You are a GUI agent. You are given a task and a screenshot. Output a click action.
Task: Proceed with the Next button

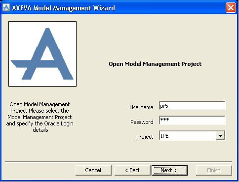pos(169,170)
